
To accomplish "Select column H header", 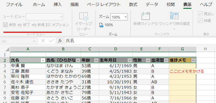I will pos(205,49).
